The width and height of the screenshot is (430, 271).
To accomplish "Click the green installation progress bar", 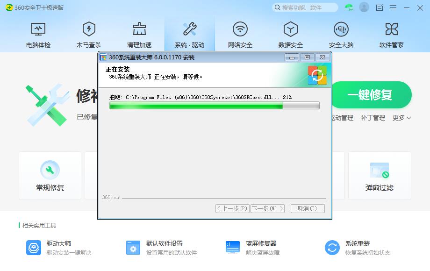I will click(x=215, y=106).
